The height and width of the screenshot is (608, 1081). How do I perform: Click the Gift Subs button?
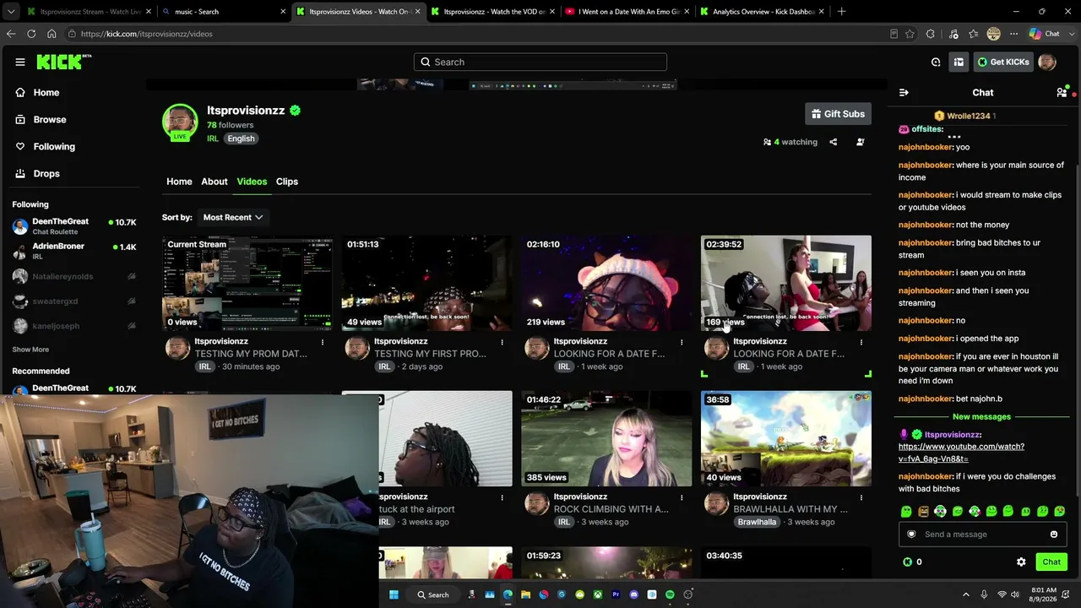tap(838, 114)
